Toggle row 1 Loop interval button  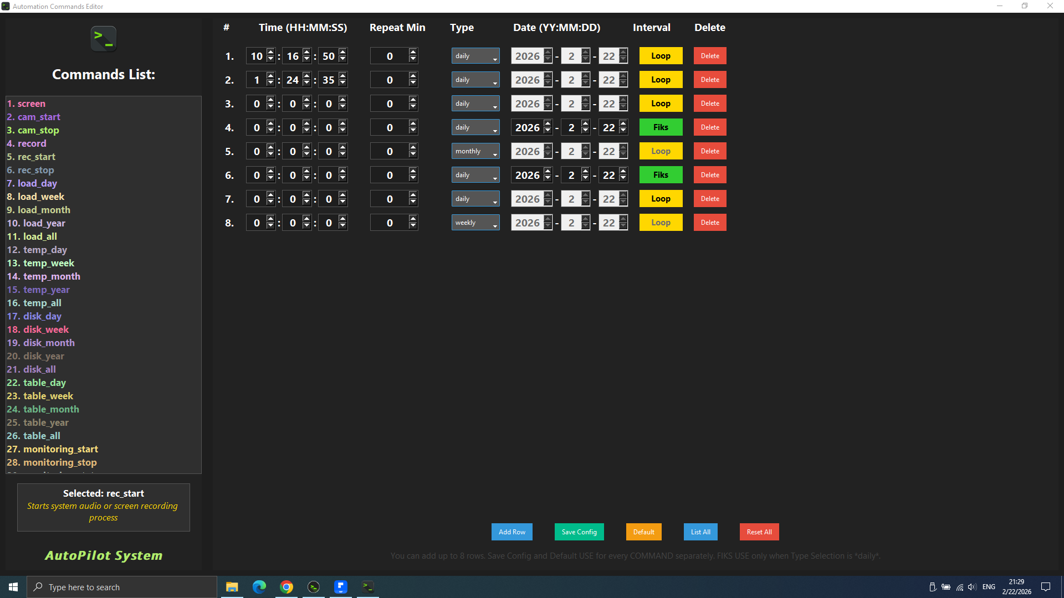[x=661, y=56]
